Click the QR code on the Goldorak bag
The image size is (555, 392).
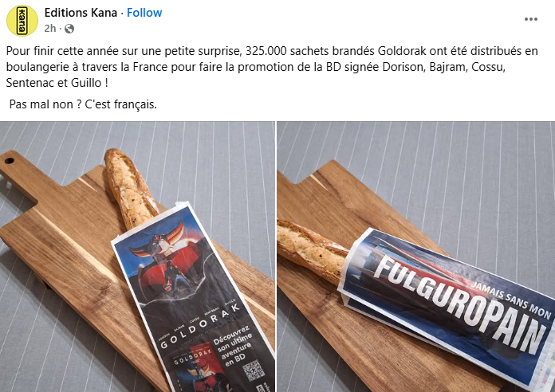(254, 370)
